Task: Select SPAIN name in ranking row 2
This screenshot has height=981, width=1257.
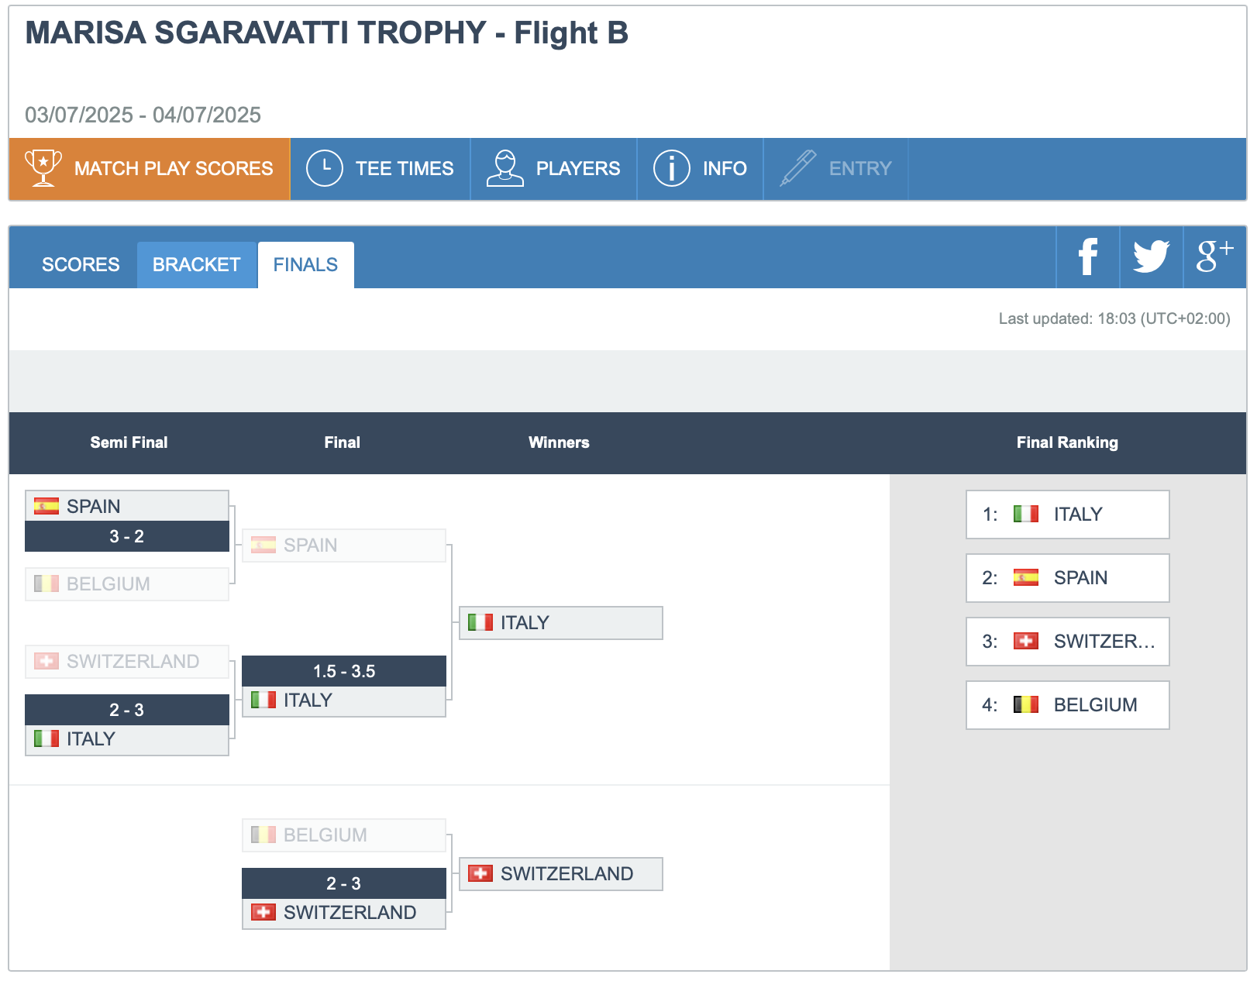Action: coord(1081,578)
